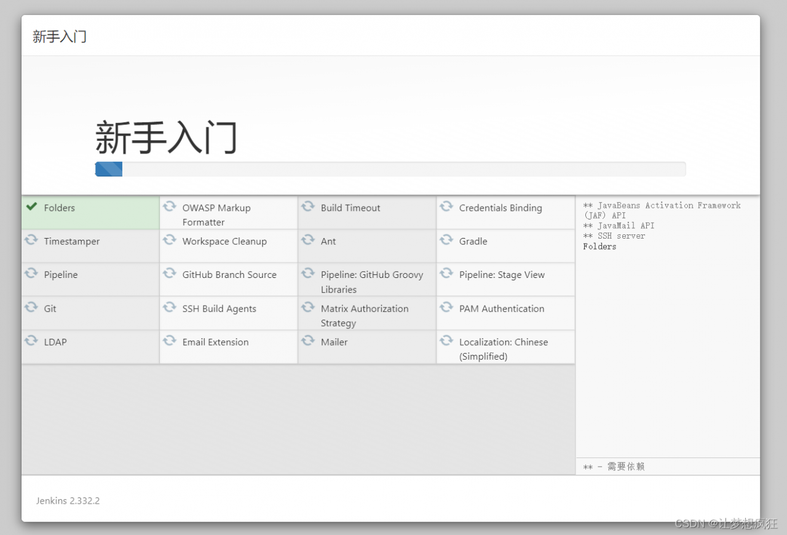Click the green checkmark beside Folders
Screen dimensions: 787x535
(x=31, y=207)
